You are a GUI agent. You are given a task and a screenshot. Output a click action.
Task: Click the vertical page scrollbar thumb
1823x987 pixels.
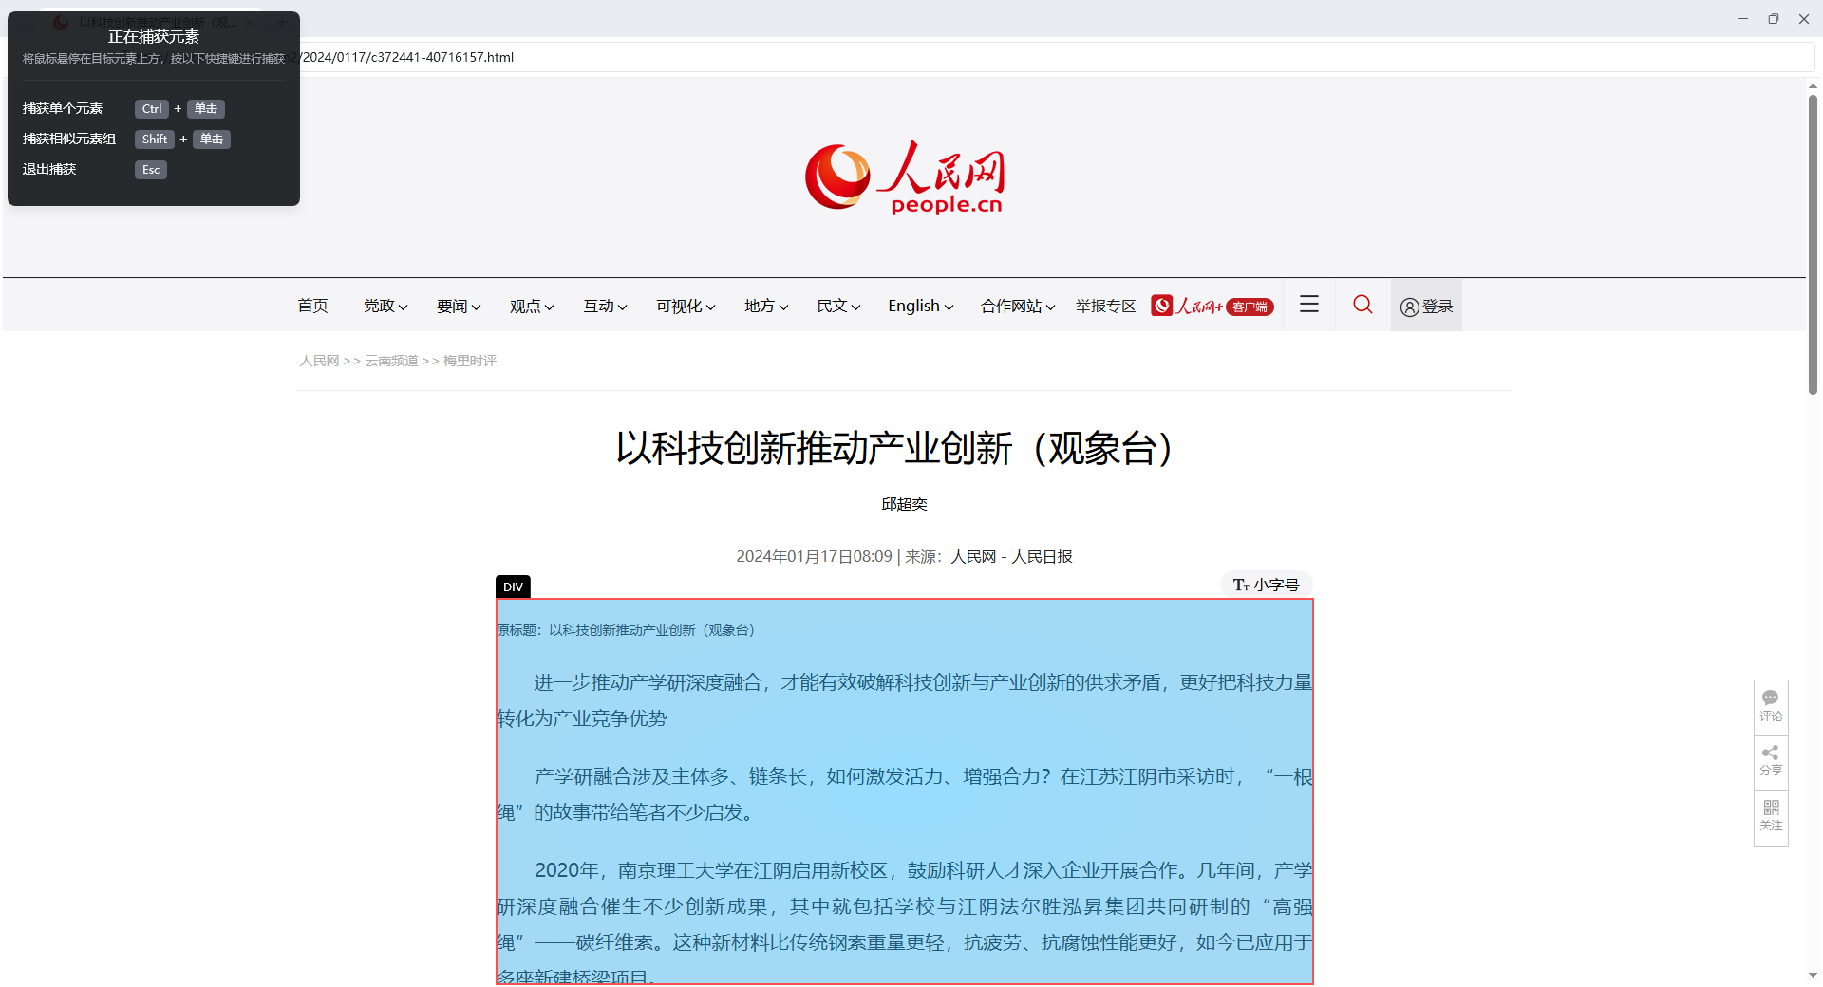point(1813,245)
